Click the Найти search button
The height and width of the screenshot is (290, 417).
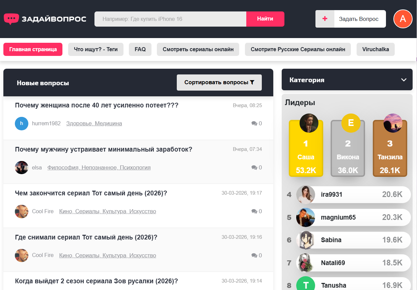tap(265, 19)
